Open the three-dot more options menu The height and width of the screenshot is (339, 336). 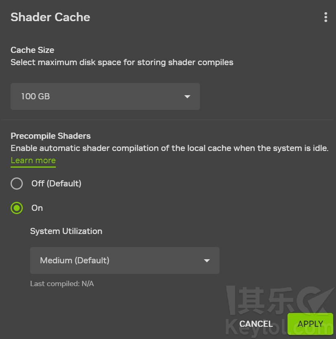coord(325,17)
